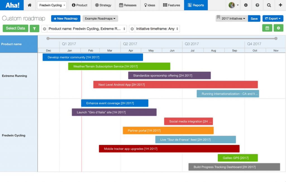Viewport: 286px width, 182px height.
Task: Go to the Strategy menu
Action: click(103, 5)
